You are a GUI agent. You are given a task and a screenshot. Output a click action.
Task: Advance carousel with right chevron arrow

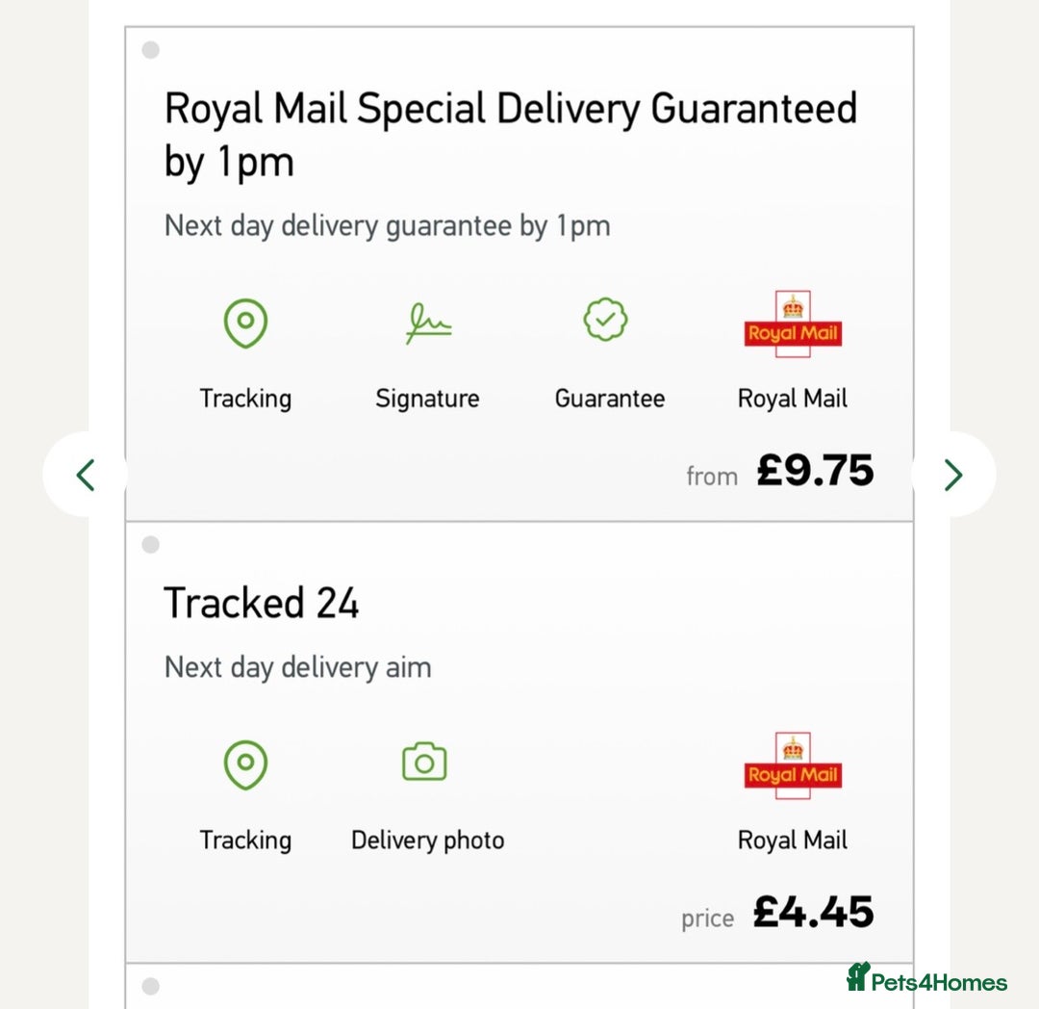pyautogui.click(x=952, y=475)
